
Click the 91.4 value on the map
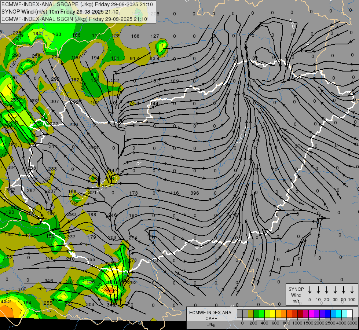[x=135, y=58]
